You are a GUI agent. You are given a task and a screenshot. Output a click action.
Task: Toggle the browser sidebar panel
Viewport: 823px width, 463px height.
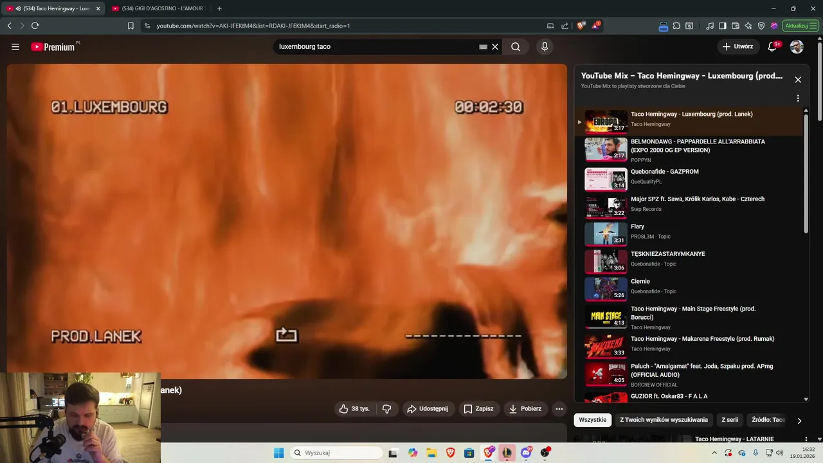click(x=723, y=26)
